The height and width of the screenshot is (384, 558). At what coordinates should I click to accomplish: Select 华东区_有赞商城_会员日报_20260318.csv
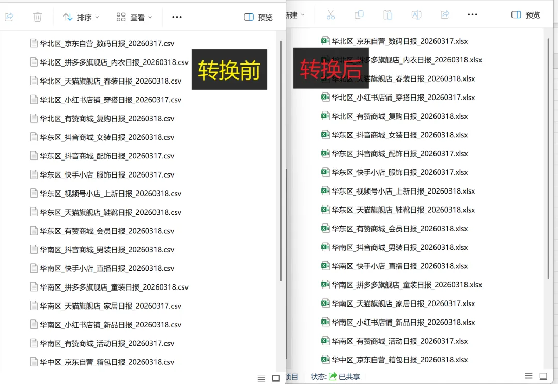click(x=102, y=231)
